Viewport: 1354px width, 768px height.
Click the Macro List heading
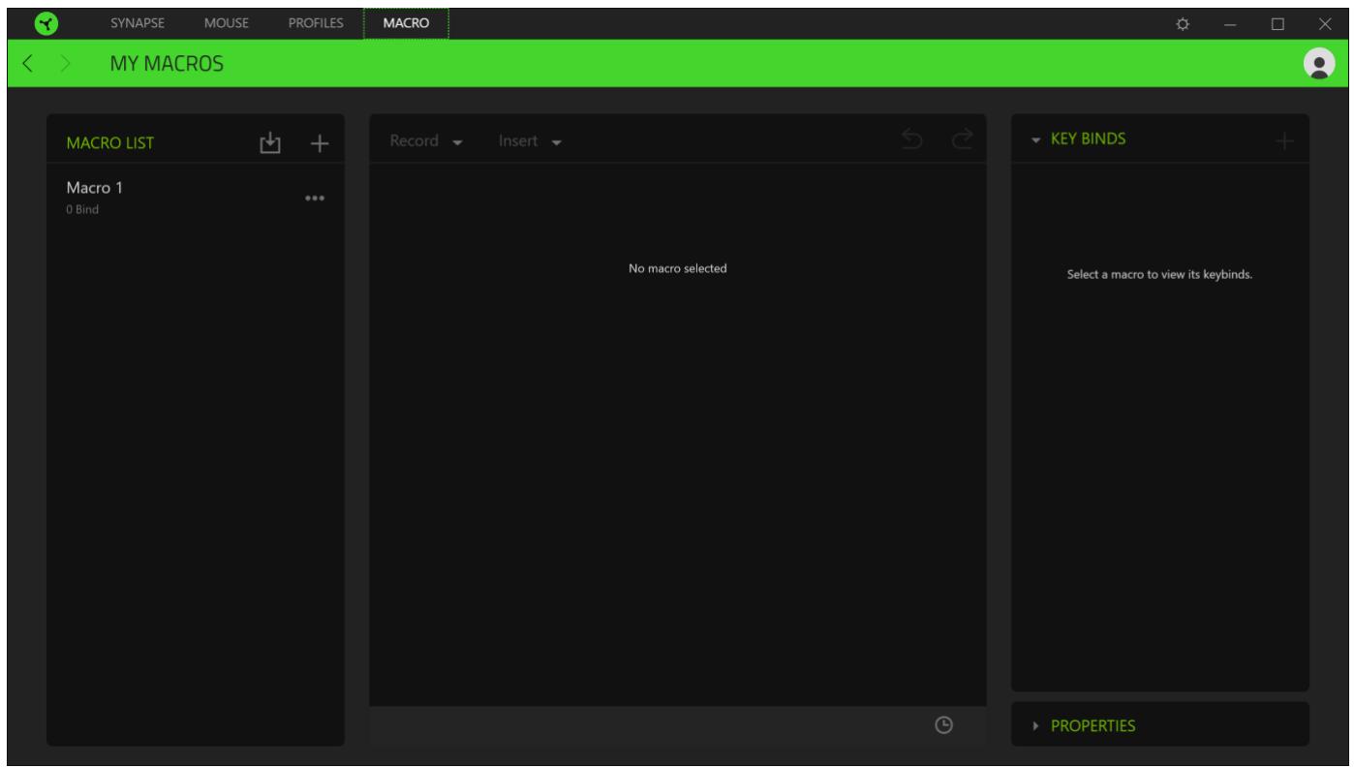coord(109,143)
